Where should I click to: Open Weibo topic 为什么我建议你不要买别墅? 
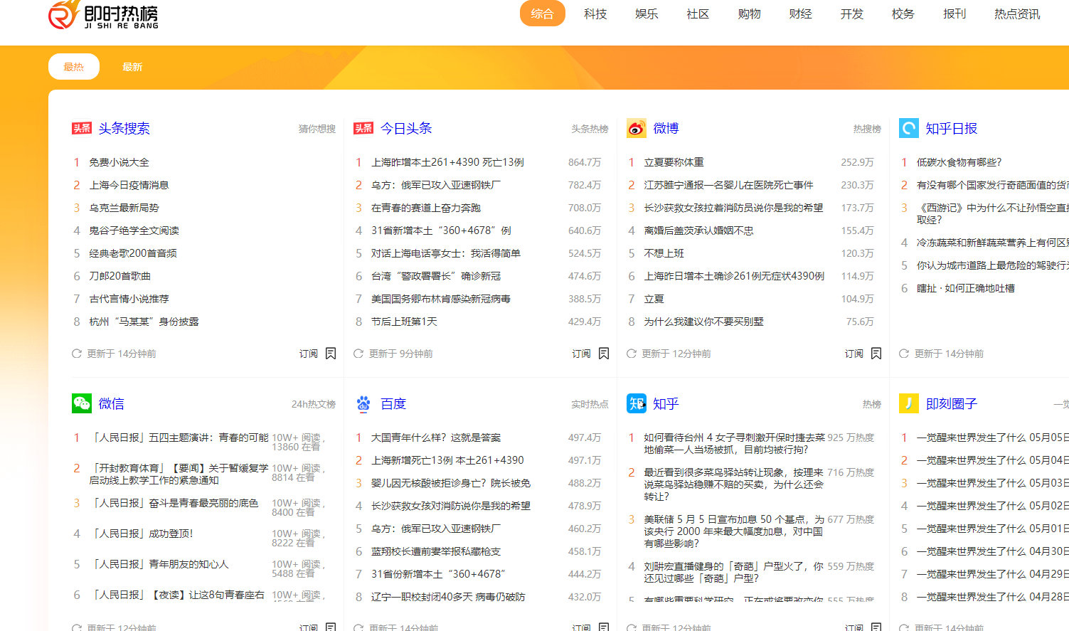703,322
